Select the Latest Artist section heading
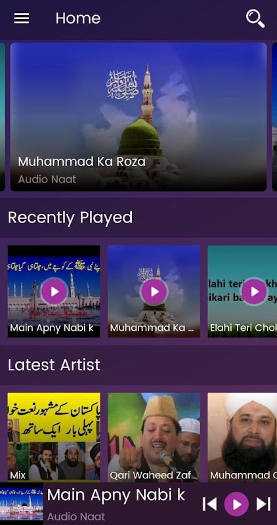The height and width of the screenshot is (525, 277). pyautogui.click(x=54, y=365)
